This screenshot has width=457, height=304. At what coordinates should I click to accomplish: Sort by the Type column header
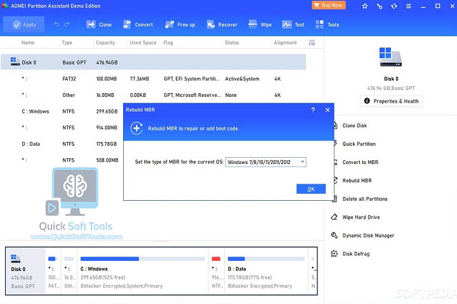[x=67, y=42]
